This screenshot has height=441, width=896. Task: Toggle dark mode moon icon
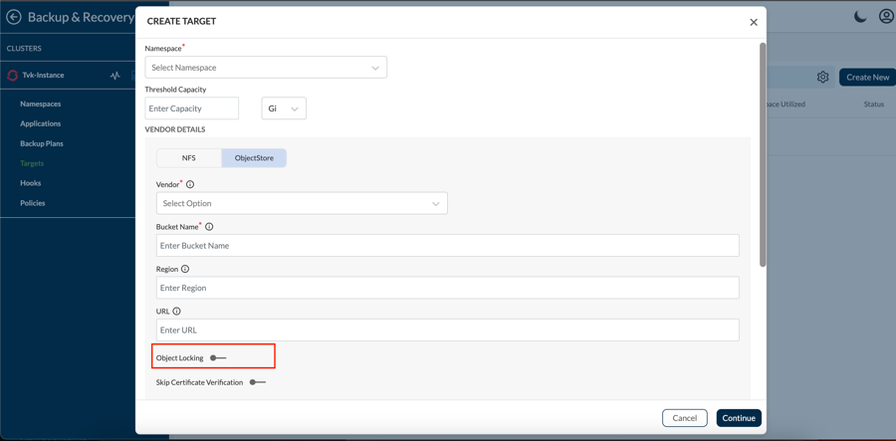click(x=860, y=17)
